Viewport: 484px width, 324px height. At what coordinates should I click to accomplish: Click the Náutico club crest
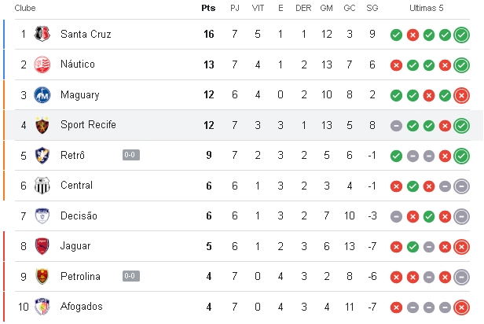tap(42, 64)
